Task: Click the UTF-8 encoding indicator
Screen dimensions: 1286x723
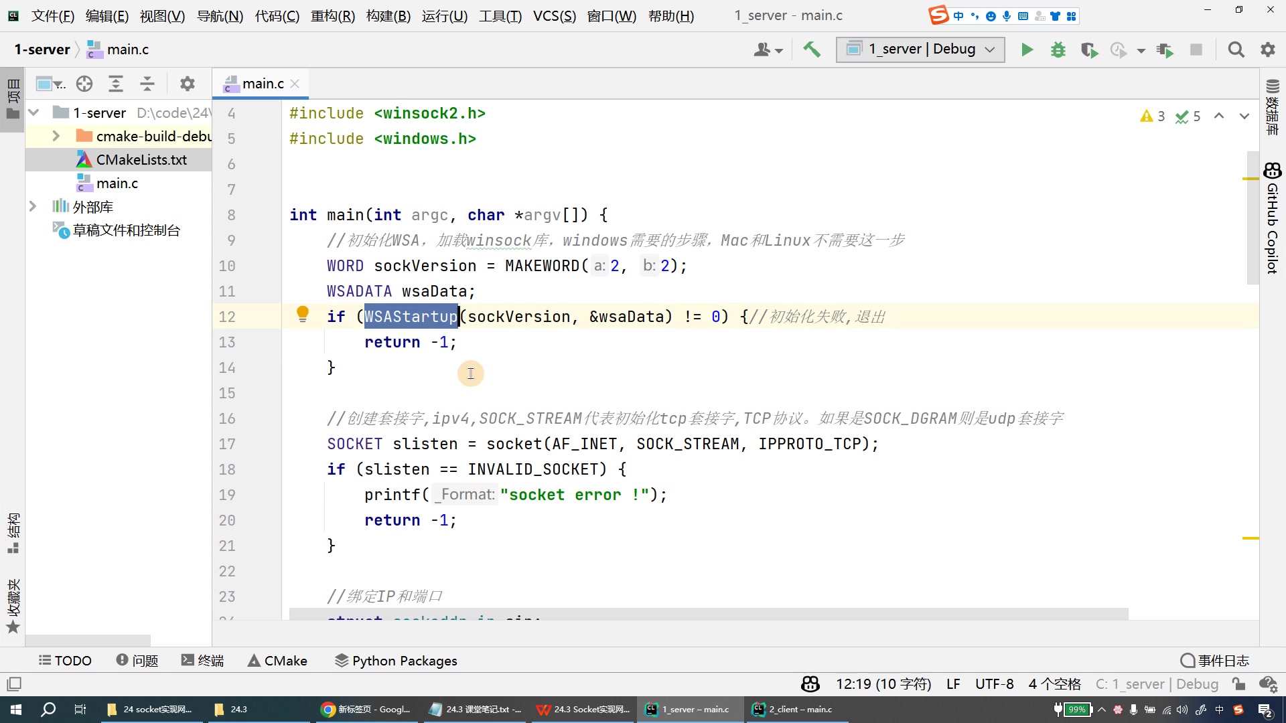Action: 994,684
